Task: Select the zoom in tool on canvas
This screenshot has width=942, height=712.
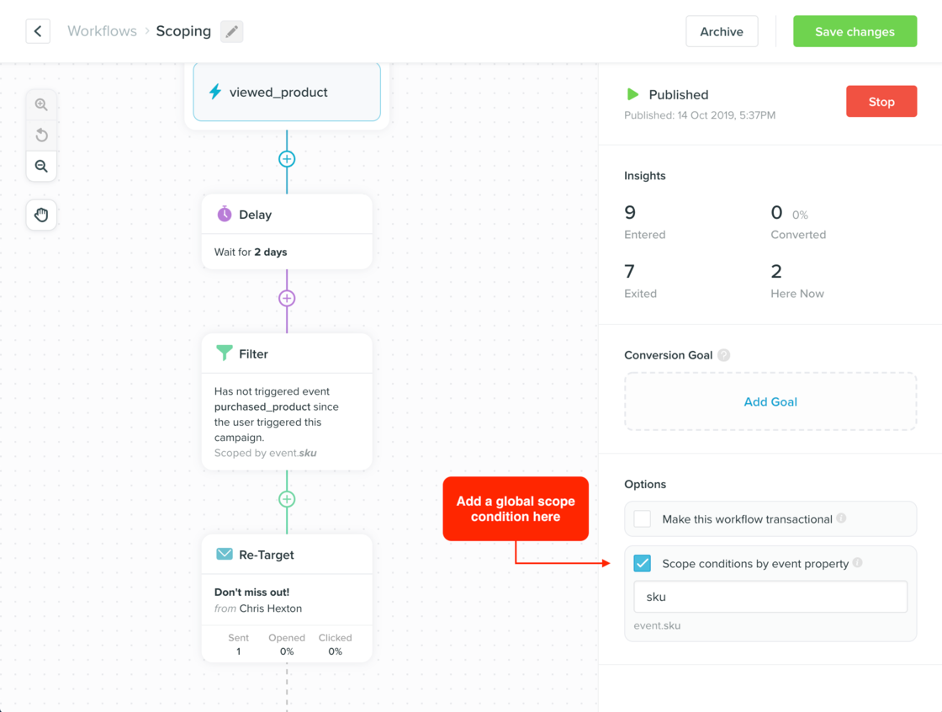Action: tap(41, 104)
